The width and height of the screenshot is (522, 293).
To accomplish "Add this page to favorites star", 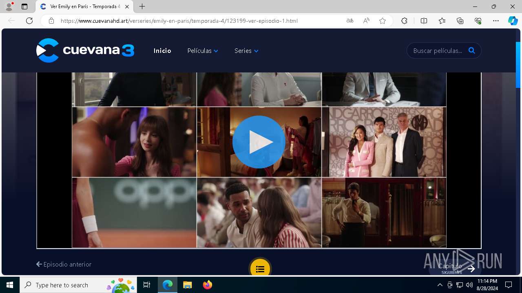I will point(383,21).
